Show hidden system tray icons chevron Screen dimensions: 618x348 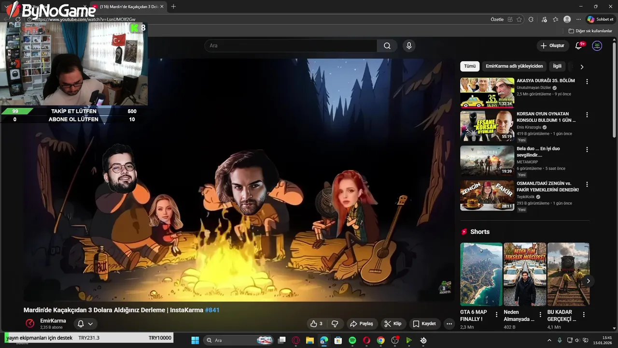click(549, 340)
